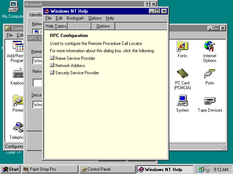Minimize the Windows NT Help window

(x=151, y=11)
